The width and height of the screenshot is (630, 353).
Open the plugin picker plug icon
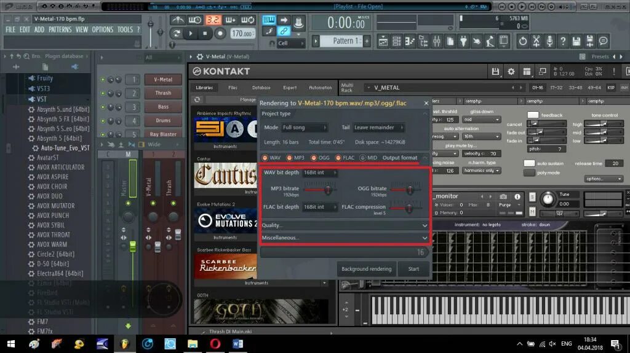pyautogui.click(x=464, y=41)
